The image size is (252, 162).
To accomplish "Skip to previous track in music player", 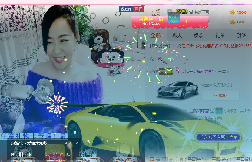I will tap(13, 154).
